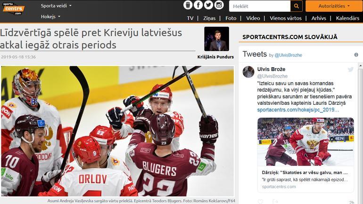Open author Krišjānis Pundurs photo thumbnail

click(216, 39)
